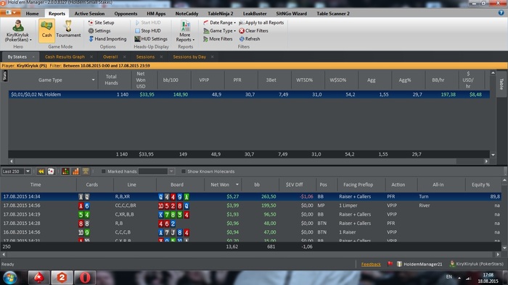Screen dimensions: 508x285
Task: Switch to the Sessions report tab
Action: coord(145,57)
